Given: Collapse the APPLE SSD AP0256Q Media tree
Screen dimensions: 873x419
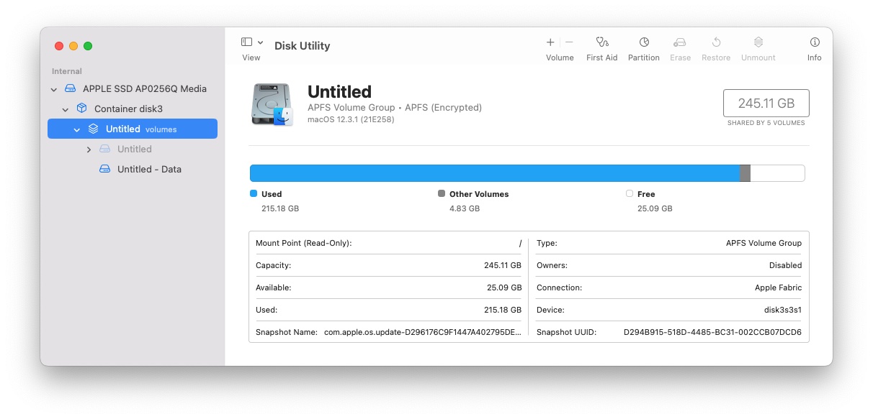Looking at the screenshot, I should pos(54,89).
